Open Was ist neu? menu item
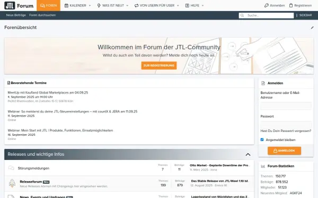Viewport: 318px width, 198px height. 113,5
